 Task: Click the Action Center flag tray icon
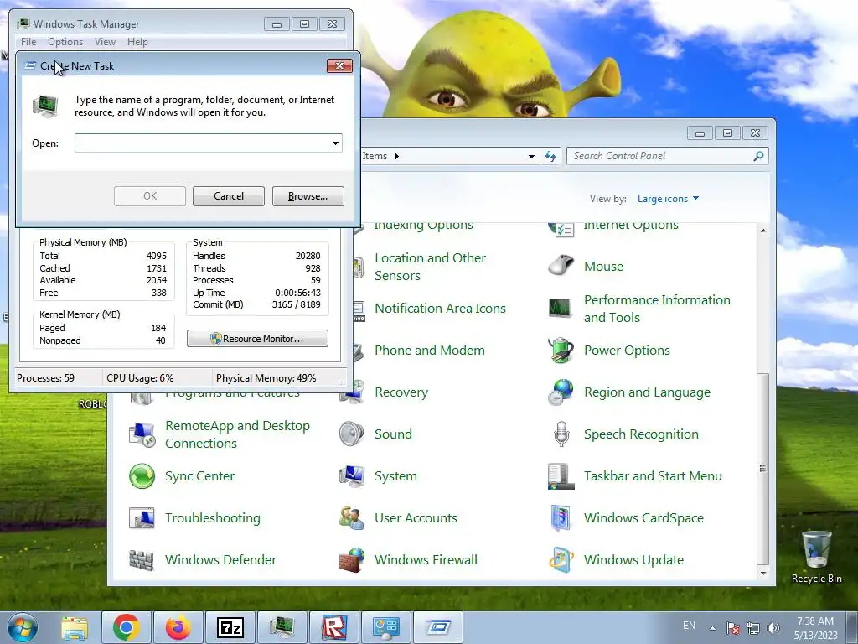pyautogui.click(x=733, y=627)
